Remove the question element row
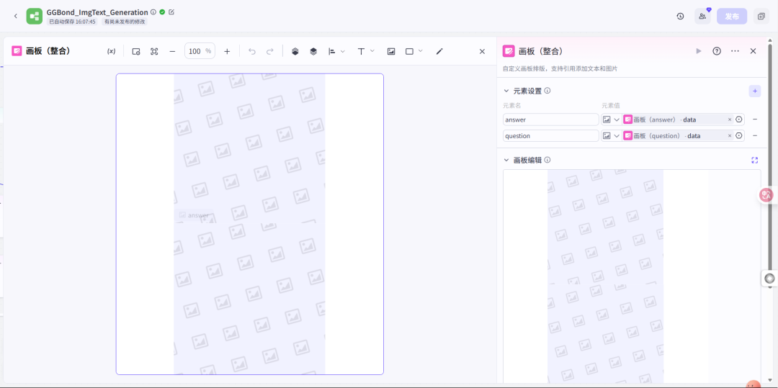The height and width of the screenshot is (388, 778). click(754, 135)
